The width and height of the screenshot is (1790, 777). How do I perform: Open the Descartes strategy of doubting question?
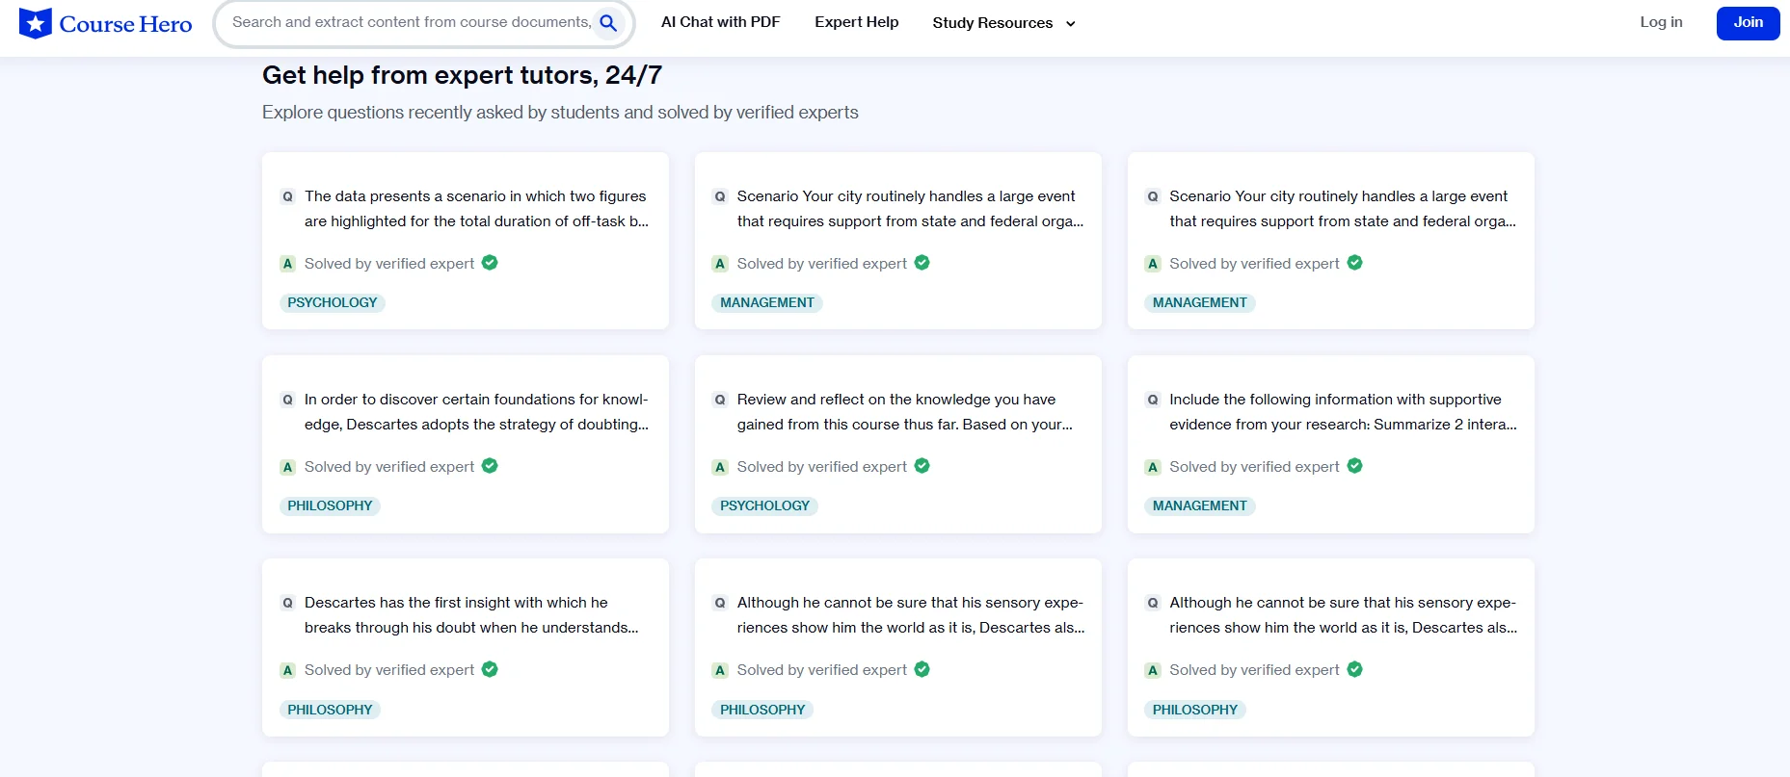click(x=476, y=412)
